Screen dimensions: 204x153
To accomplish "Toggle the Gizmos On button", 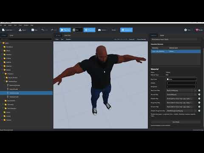I will pos(126,30).
